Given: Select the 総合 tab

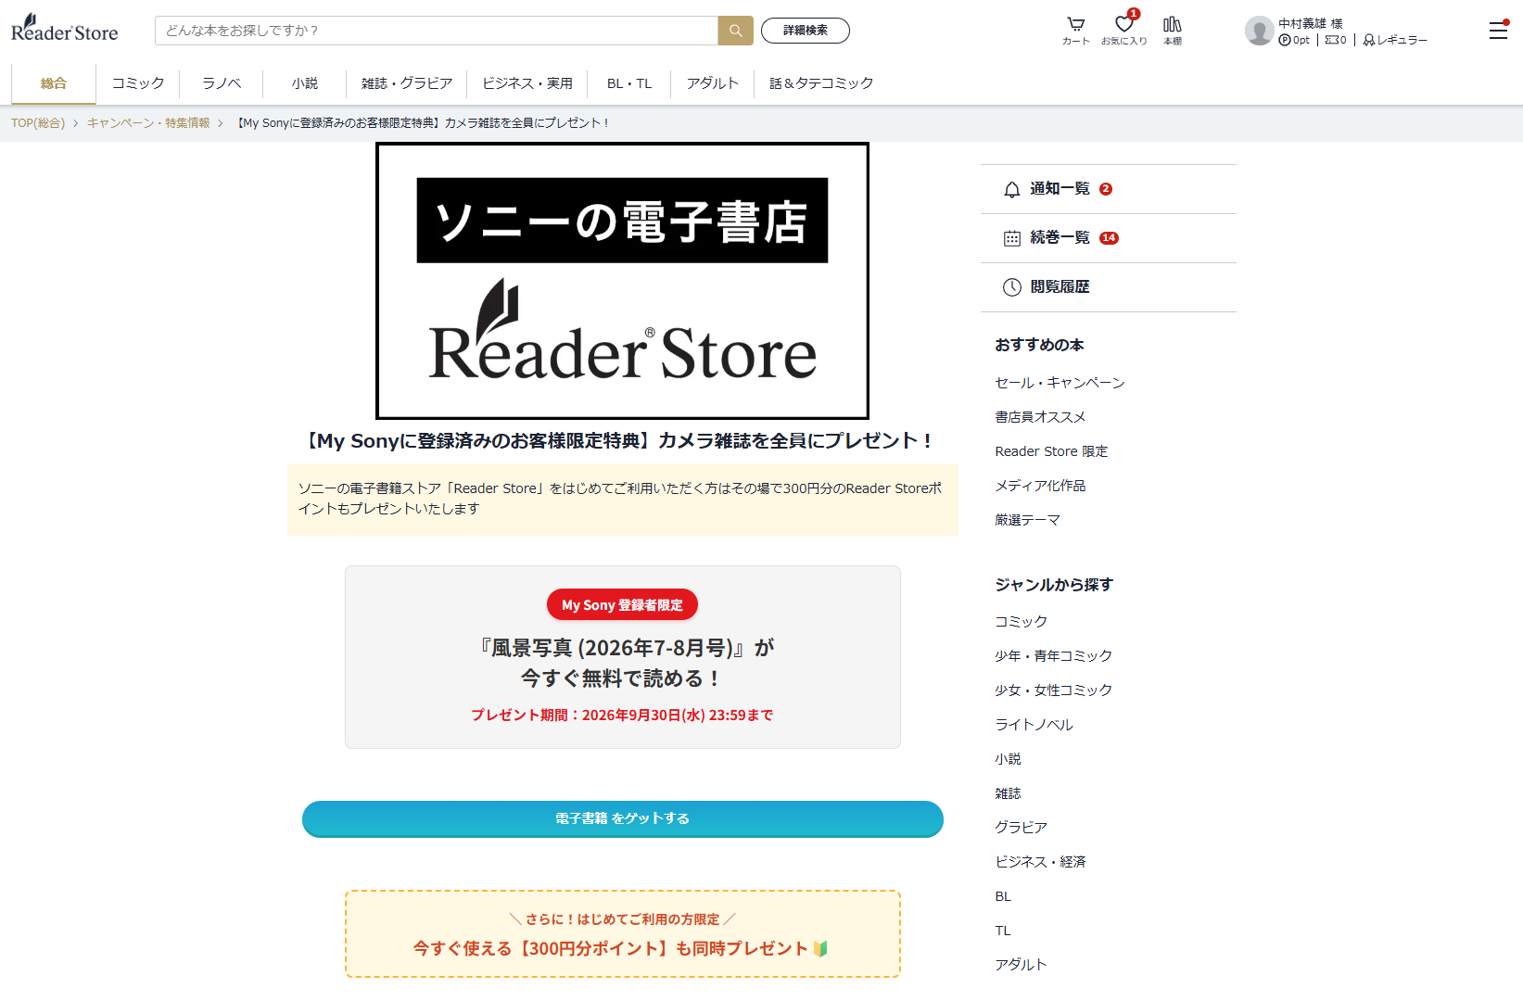Looking at the screenshot, I should point(54,83).
